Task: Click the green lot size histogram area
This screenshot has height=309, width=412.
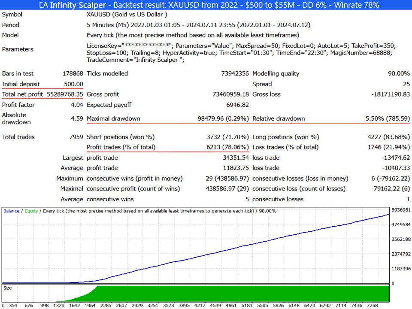Action: click(x=240, y=294)
